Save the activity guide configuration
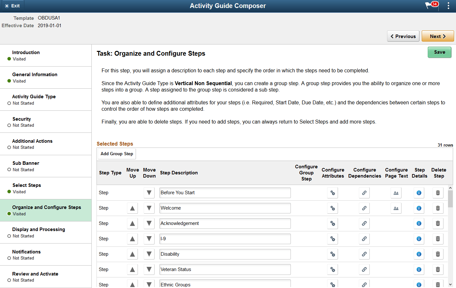Viewport: 456px width, 288px height. pos(439,52)
